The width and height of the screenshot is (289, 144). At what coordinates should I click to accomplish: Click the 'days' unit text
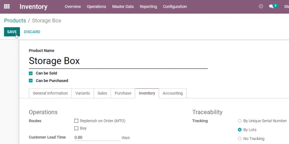click(126, 137)
